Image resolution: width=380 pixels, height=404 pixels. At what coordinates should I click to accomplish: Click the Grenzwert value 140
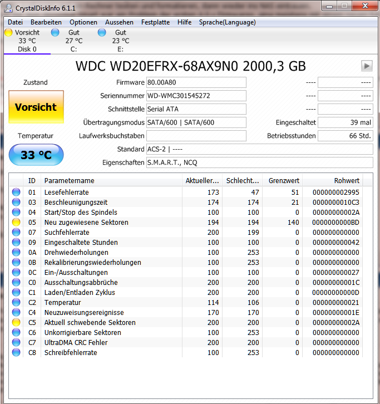pos(293,223)
